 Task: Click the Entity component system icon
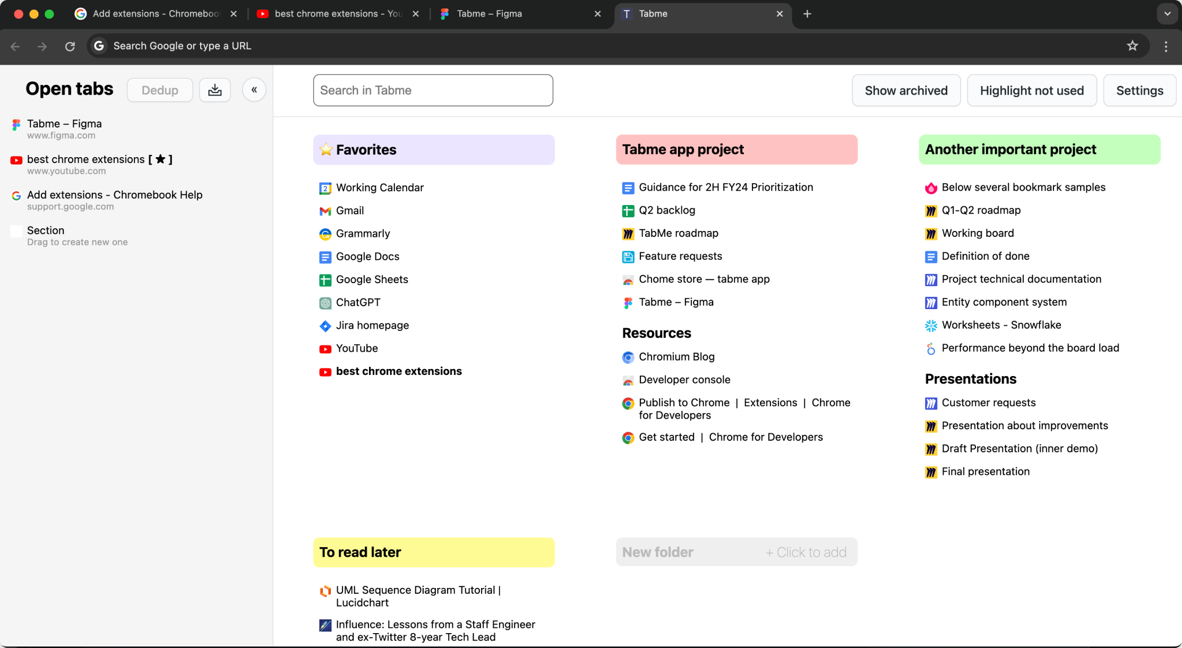coord(930,303)
